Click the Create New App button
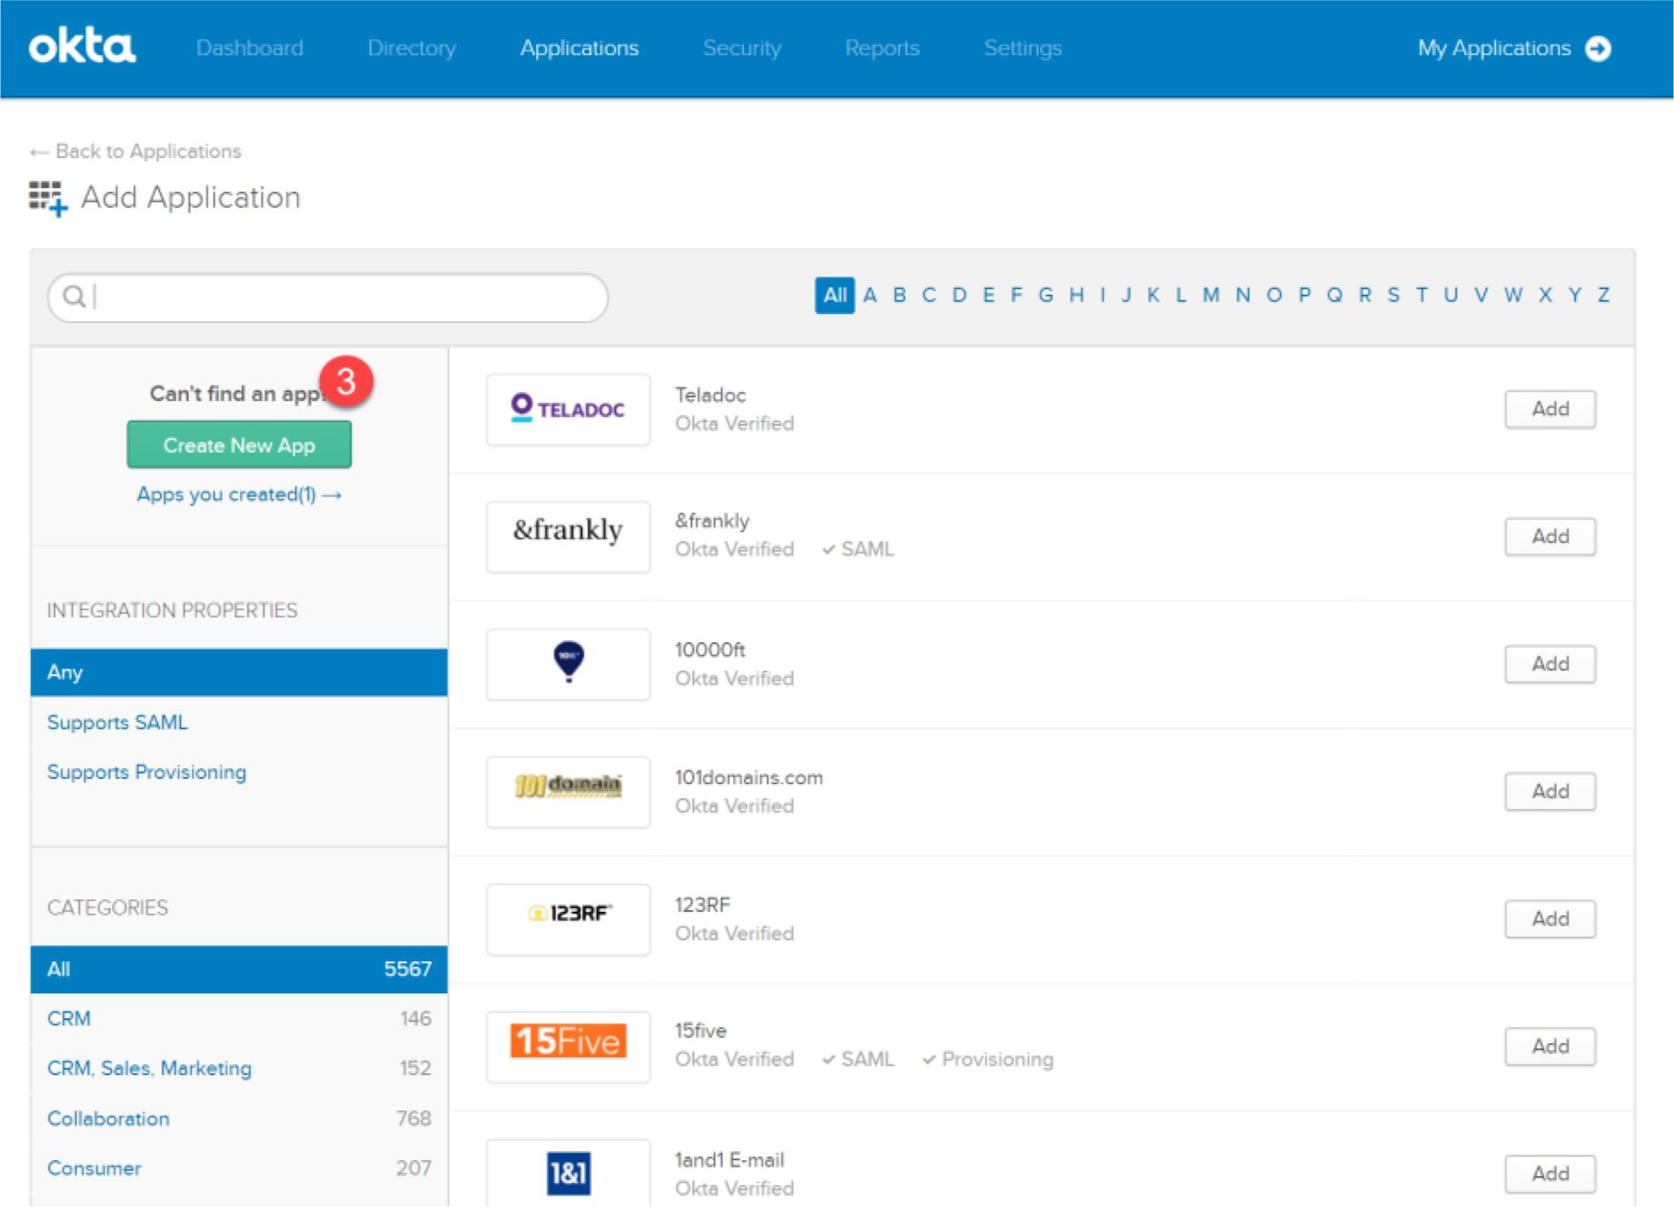Viewport: 1674px width, 1207px height. click(239, 445)
